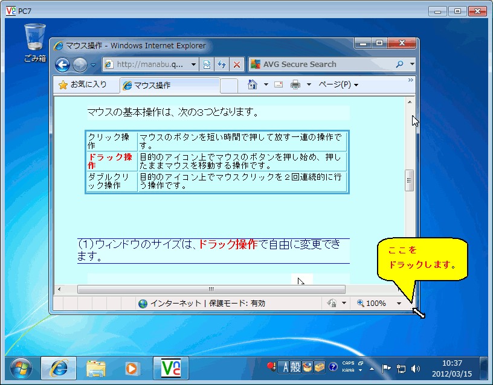Click the Forward navigation button
493x385 pixels.
(79, 65)
